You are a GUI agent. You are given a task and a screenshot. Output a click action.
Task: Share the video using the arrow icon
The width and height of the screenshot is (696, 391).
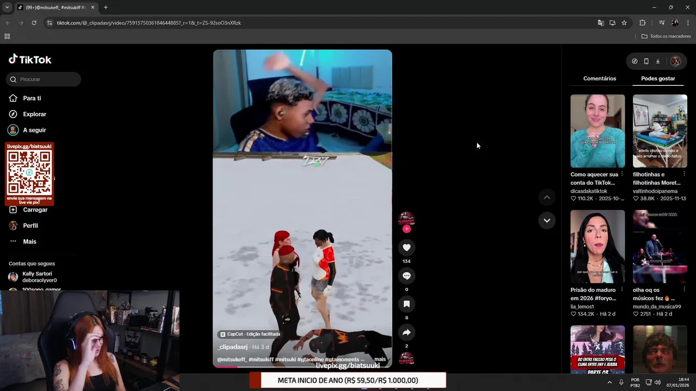[406, 332]
